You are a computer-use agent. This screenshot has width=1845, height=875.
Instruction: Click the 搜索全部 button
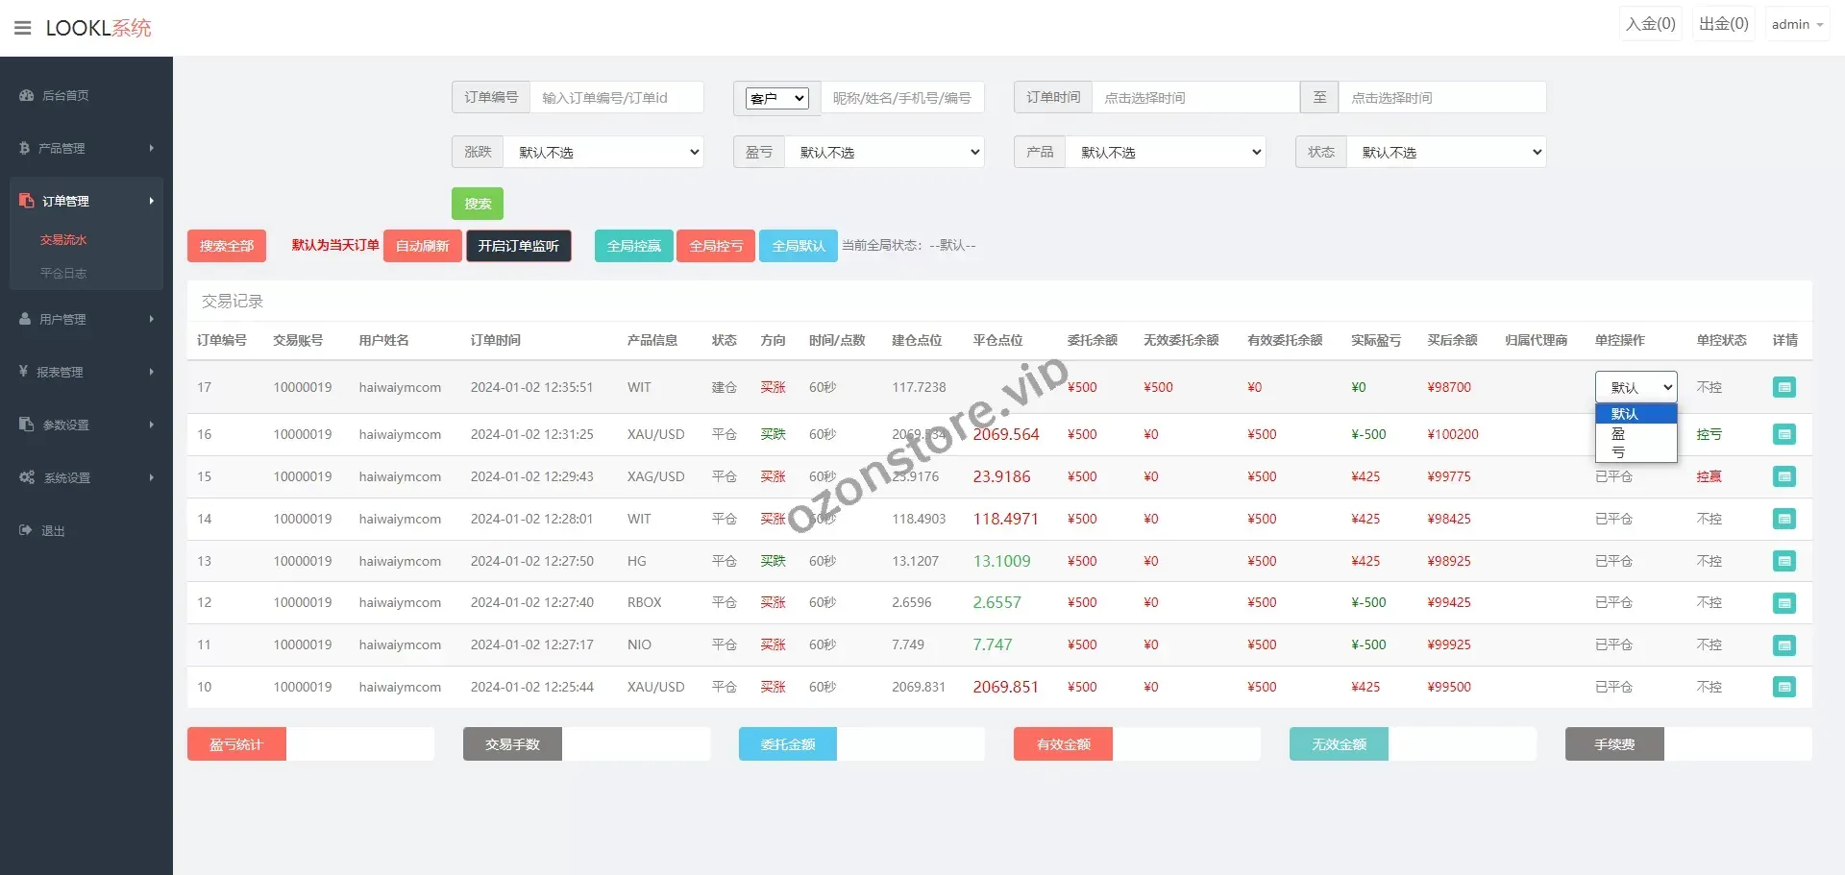[x=226, y=246]
